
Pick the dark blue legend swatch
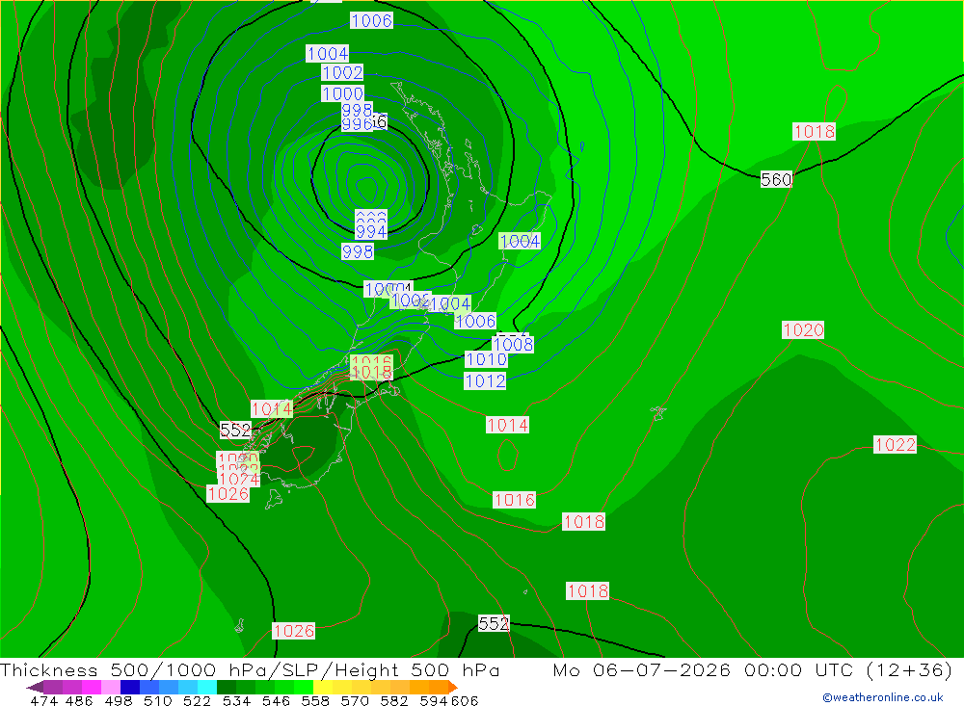pos(130,687)
